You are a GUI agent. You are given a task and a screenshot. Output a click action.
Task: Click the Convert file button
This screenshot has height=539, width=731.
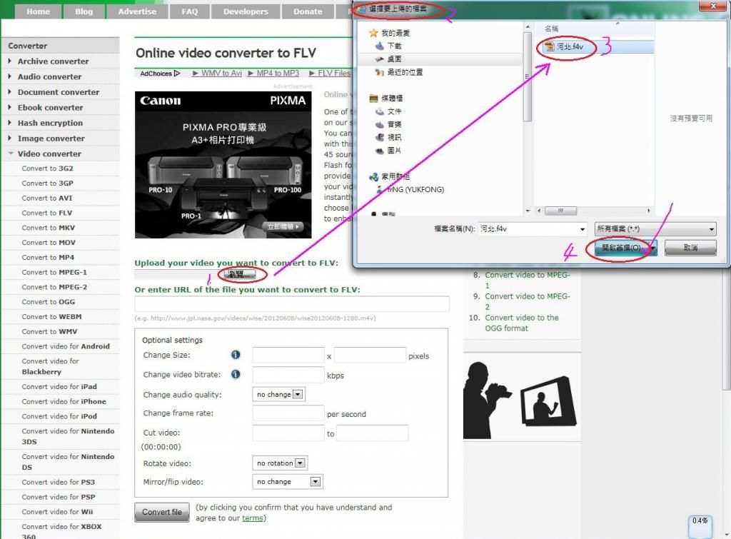click(x=162, y=512)
